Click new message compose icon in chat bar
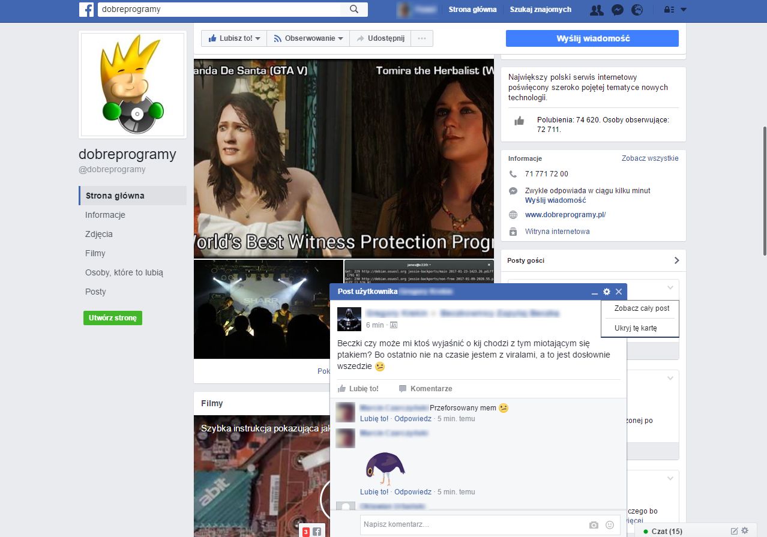The image size is (767, 537). tap(734, 531)
